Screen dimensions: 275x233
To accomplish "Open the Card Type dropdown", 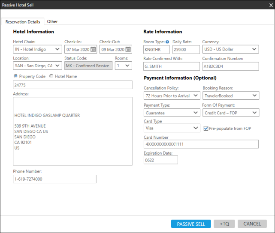I will click(x=172, y=128).
